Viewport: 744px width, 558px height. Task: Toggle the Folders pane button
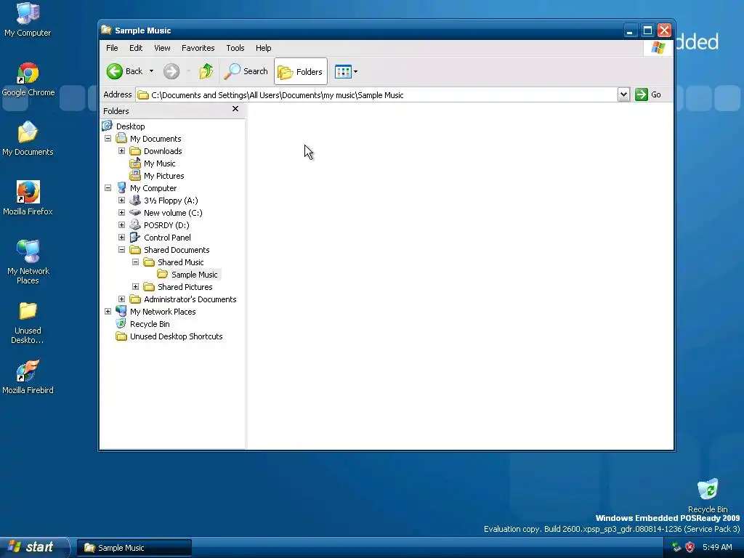[300, 72]
